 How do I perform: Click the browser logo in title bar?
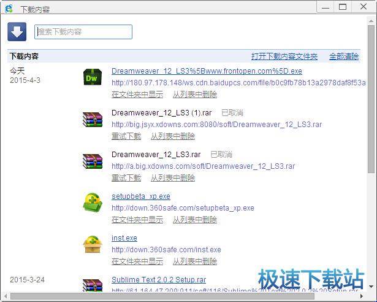tap(9, 9)
